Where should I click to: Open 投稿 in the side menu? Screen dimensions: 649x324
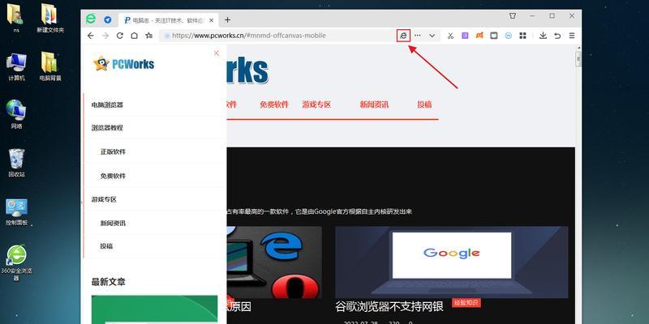(x=106, y=246)
